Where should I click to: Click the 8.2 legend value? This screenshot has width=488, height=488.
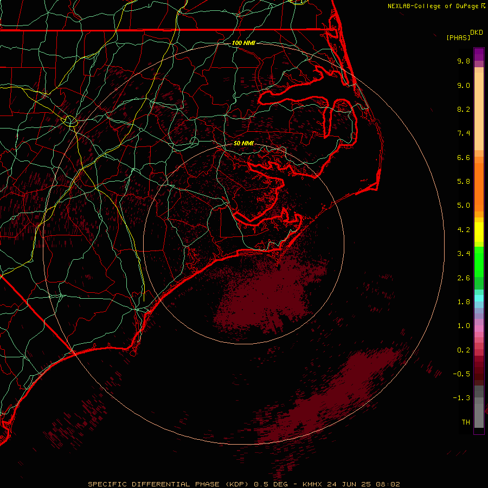click(x=464, y=109)
